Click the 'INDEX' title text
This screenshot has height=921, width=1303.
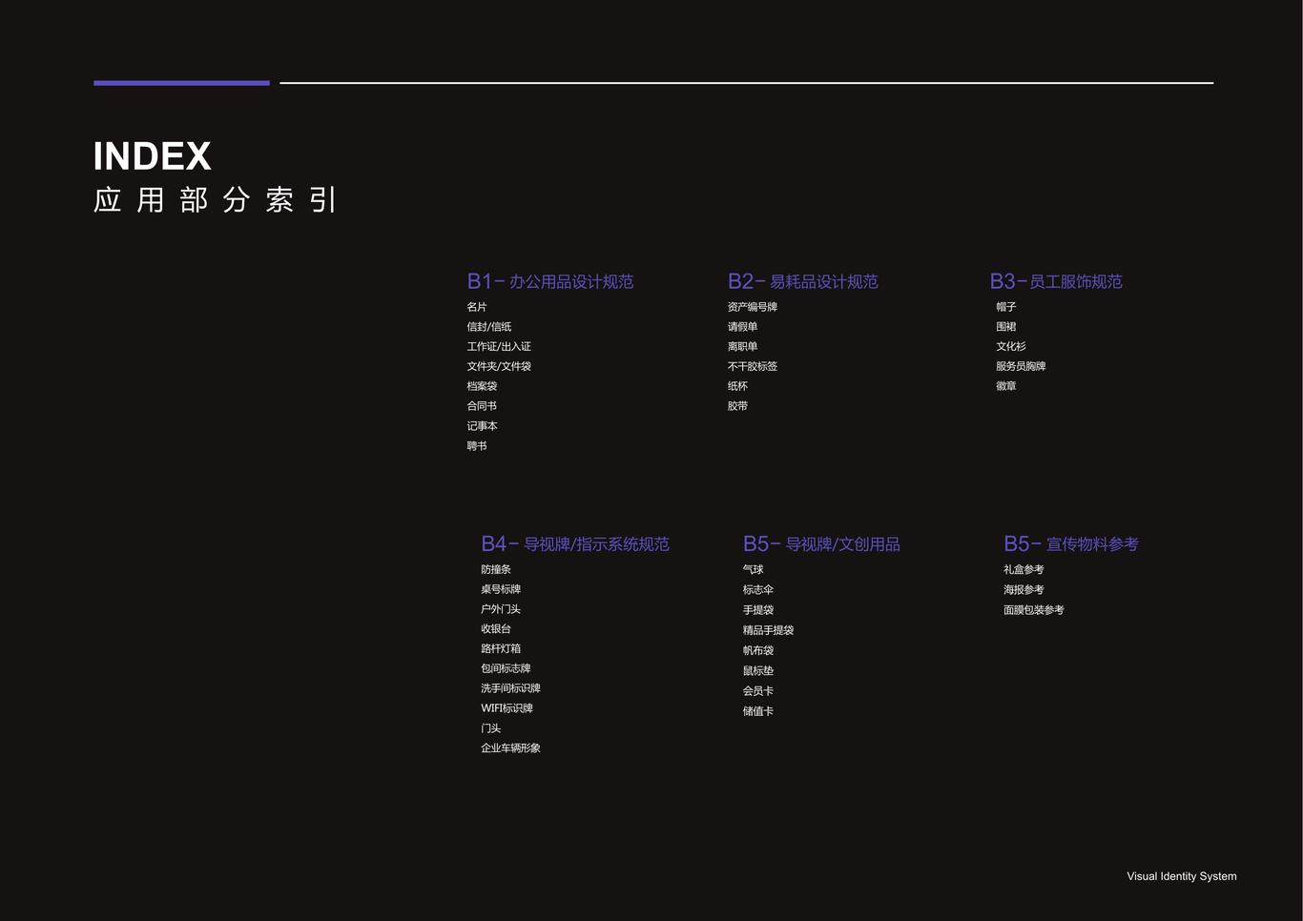153,156
